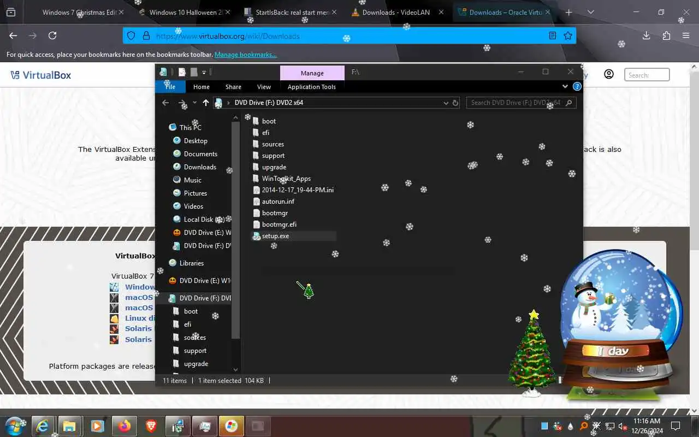This screenshot has height=437, width=699.
Task: Expand the Explorer ribbon chevron
Action: tap(565, 86)
